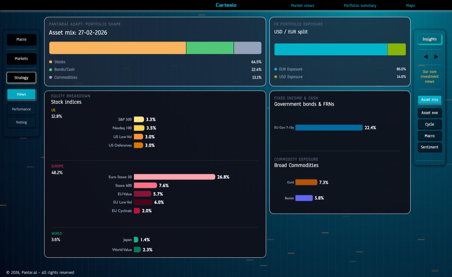The width and height of the screenshot is (452, 277).
Task: Select the Cycle view
Action: click(429, 124)
